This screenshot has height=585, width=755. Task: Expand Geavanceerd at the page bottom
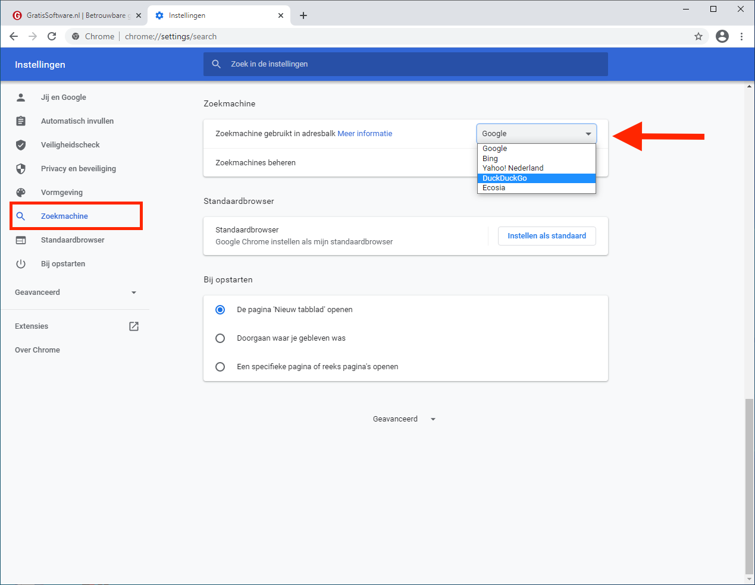405,419
